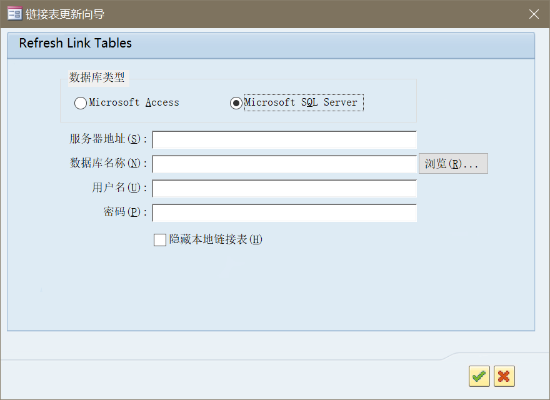Screen dimensions: 550x400
Task: Activate the 用户名 input field
Action: click(x=284, y=188)
